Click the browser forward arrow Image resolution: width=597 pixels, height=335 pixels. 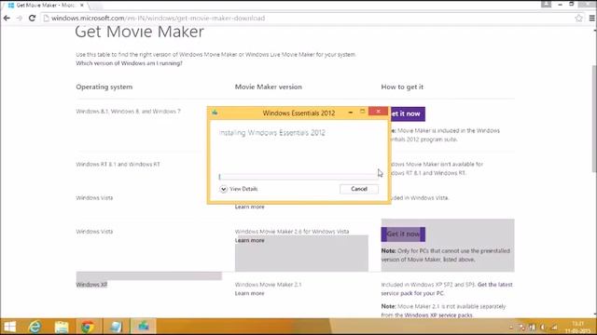point(19,18)
